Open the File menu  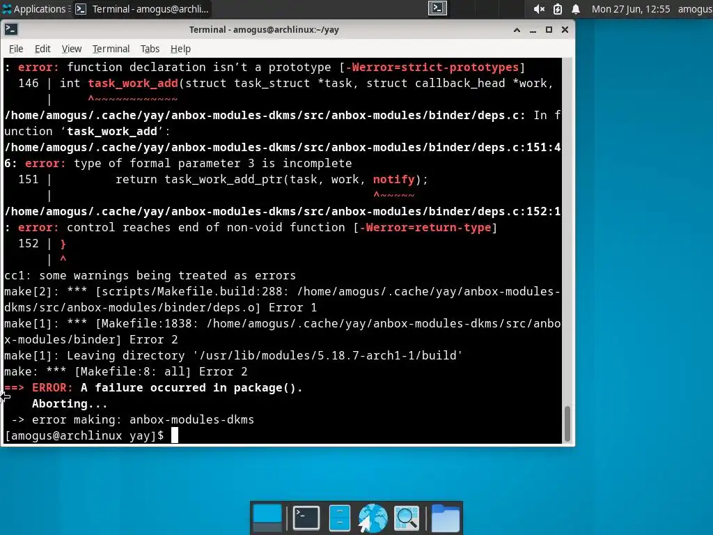pyautogui.click(x=16, y=49)
